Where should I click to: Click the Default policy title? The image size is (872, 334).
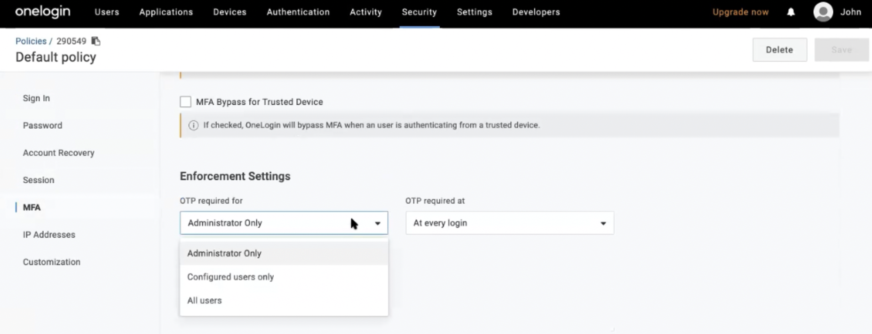coord(56,57)
